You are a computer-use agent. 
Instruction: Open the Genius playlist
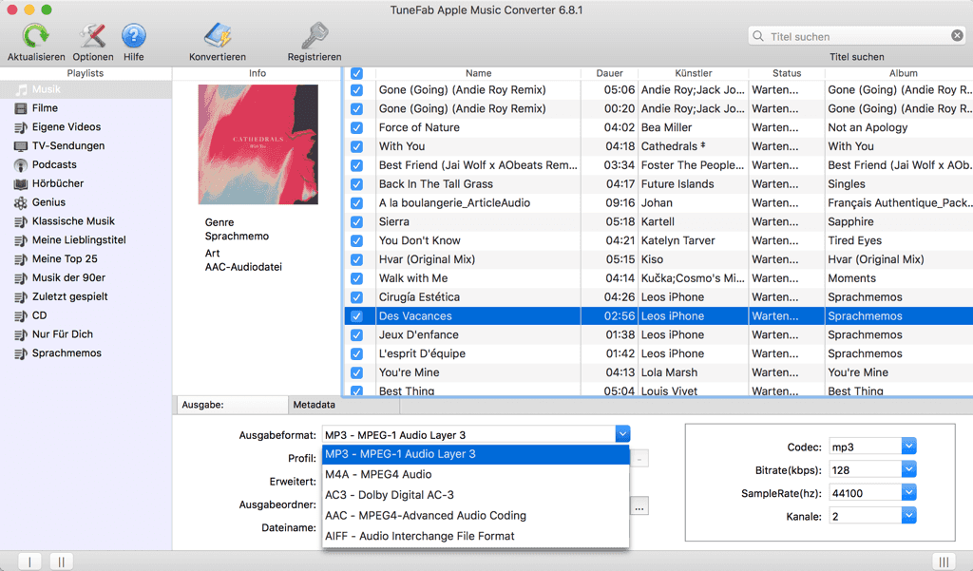[x=86, y=202]
